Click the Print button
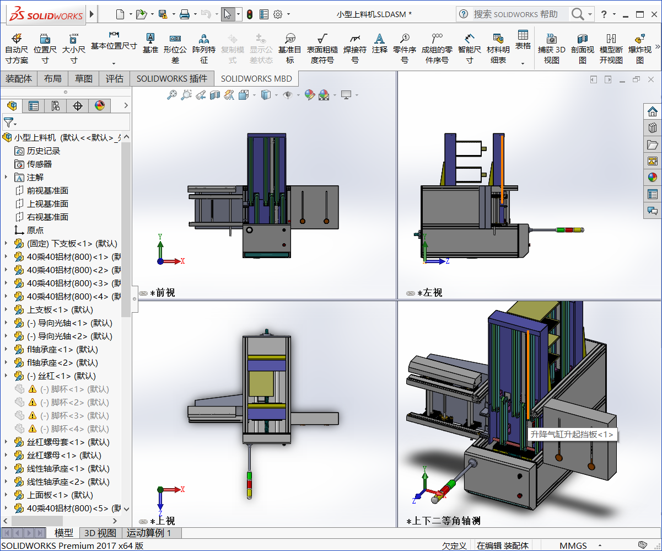The height and width of the screenshot is (551, 662). pyautogui.click(x=185, y=14)
